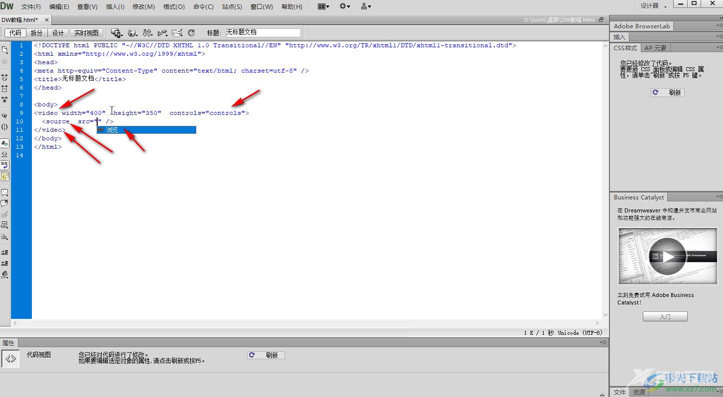Open the Format Source Code icon

tap(4, 275)
